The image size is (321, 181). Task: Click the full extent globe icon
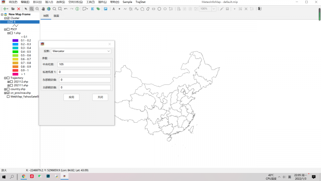[x=49, y=8]
